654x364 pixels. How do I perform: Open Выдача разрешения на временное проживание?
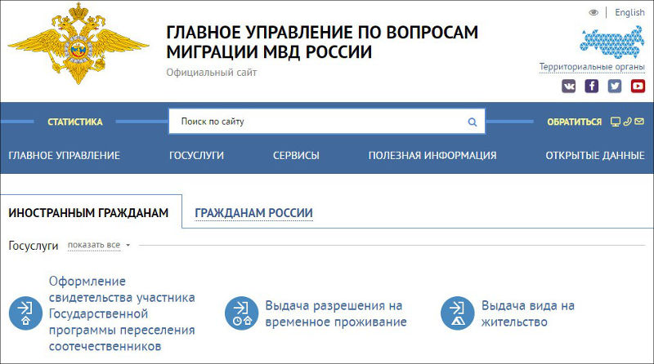pos(336,313)
